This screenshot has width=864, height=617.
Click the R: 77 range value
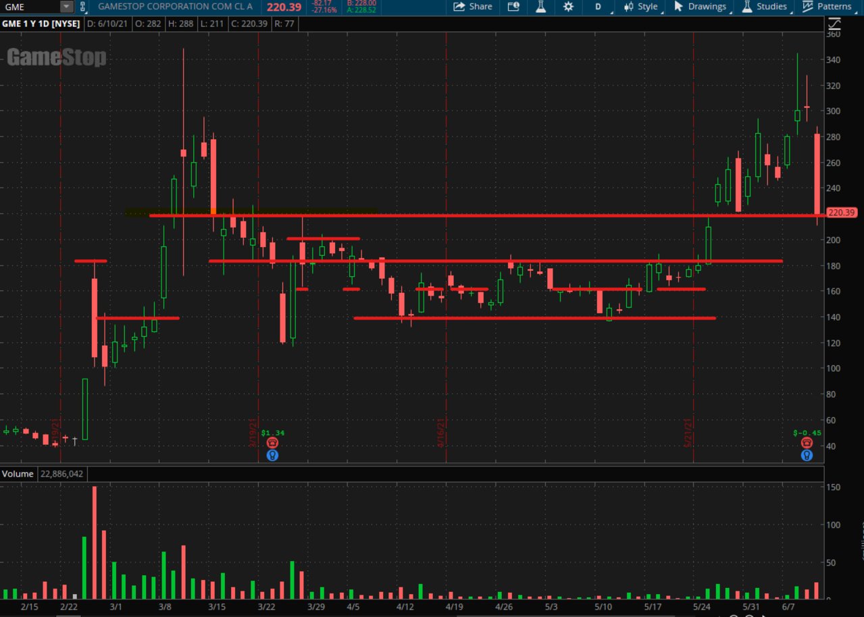point(286,24)
